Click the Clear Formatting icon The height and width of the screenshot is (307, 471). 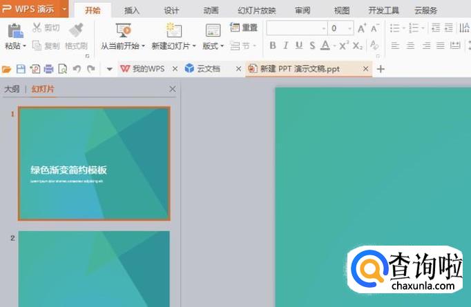374,45
